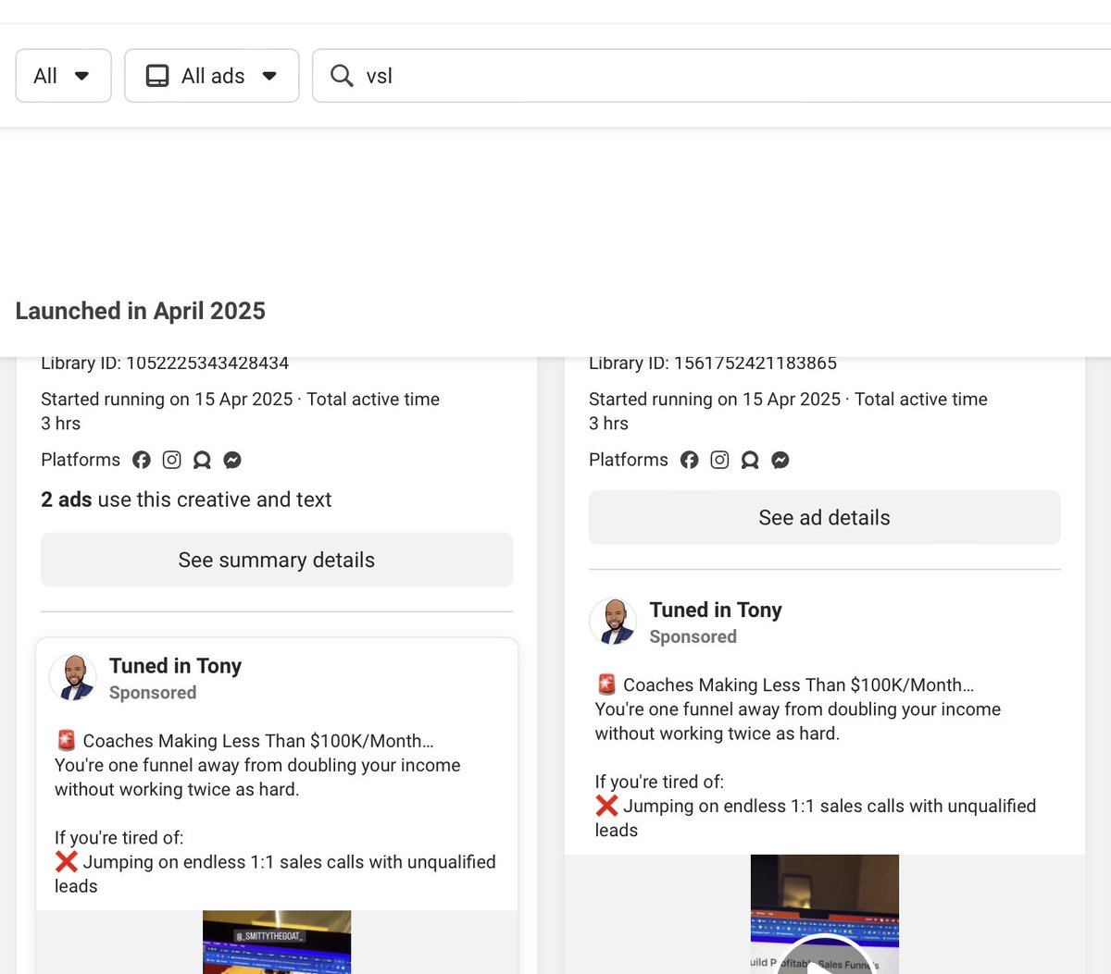Click Instagram platform icon in left ad card

pos(172,460)
